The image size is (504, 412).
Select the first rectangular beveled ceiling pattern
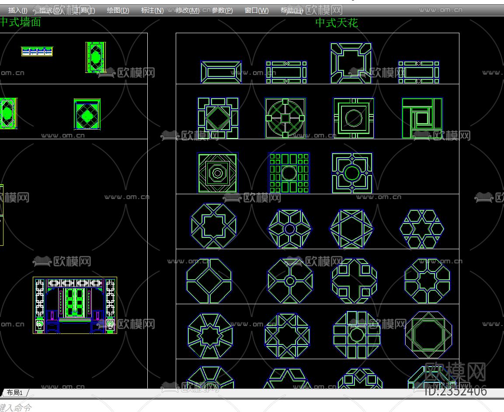221,72
